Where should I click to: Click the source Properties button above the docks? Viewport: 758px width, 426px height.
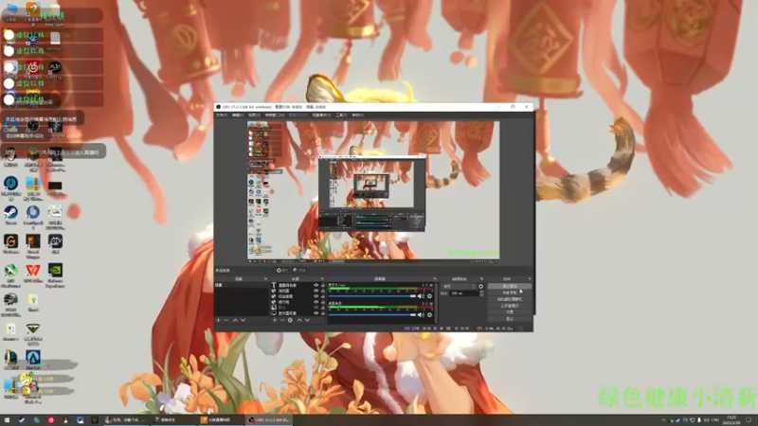(x=282, y=270)
